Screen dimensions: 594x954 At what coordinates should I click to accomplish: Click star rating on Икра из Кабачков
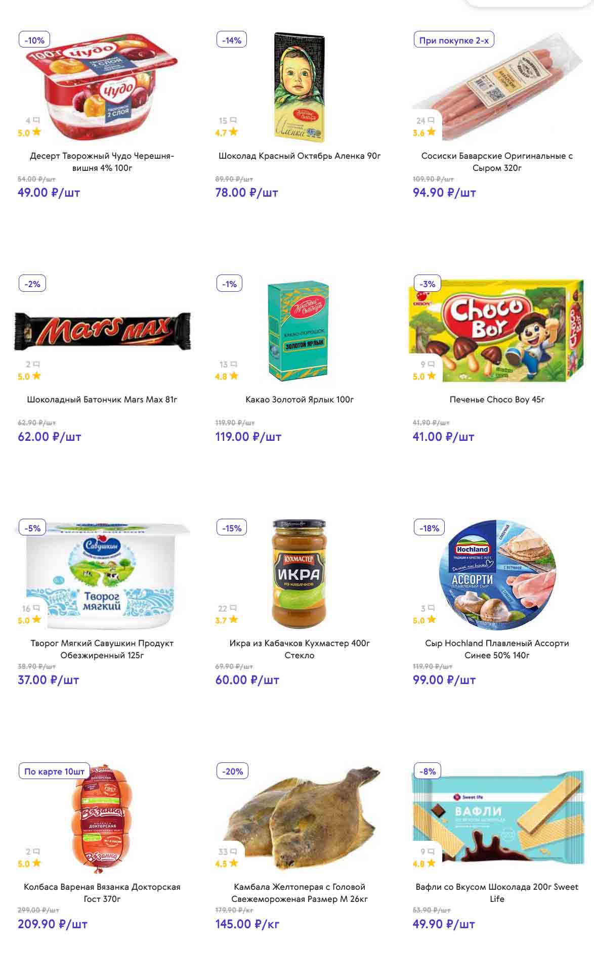[233, 619]
